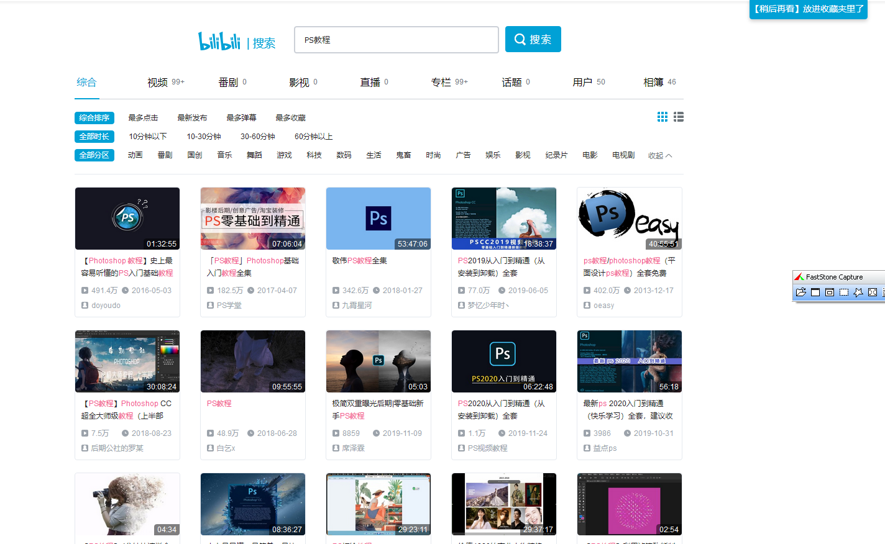Select 综合排序 sort option
Screen dimensions: 885x544
94,117
